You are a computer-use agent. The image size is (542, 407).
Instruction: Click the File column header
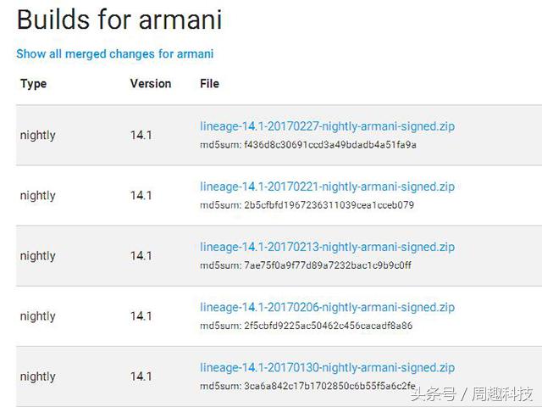click(209, 84)
